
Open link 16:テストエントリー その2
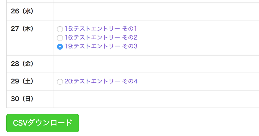pos(101,38)
